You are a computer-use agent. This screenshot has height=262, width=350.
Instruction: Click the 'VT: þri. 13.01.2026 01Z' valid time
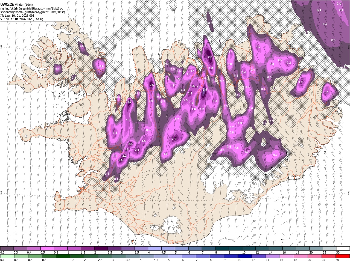point(16,19)
